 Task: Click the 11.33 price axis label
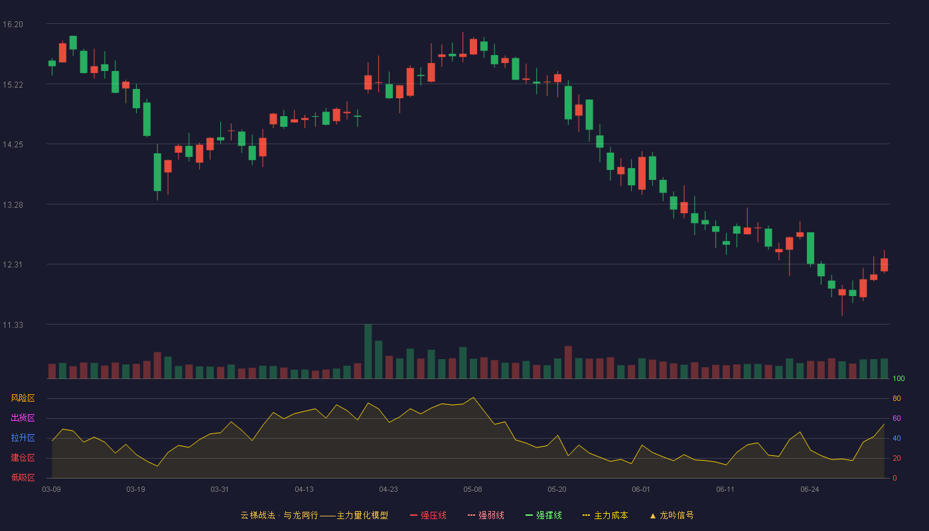tap(13, 325)
